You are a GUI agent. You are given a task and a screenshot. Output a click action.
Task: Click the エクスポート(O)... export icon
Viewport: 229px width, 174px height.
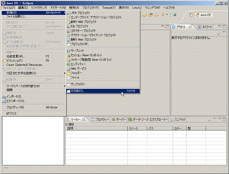point(4,101)
